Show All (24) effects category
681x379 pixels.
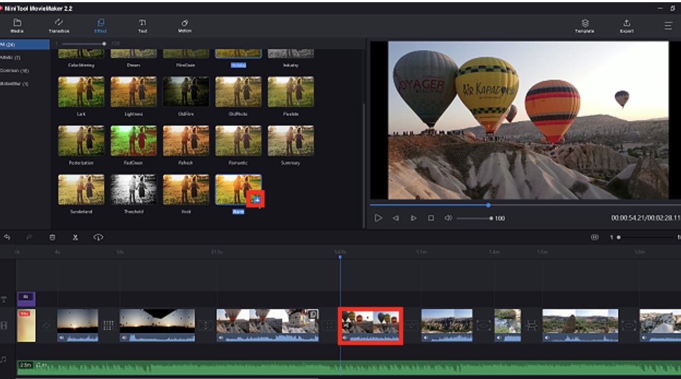click(x=25, y=44)
